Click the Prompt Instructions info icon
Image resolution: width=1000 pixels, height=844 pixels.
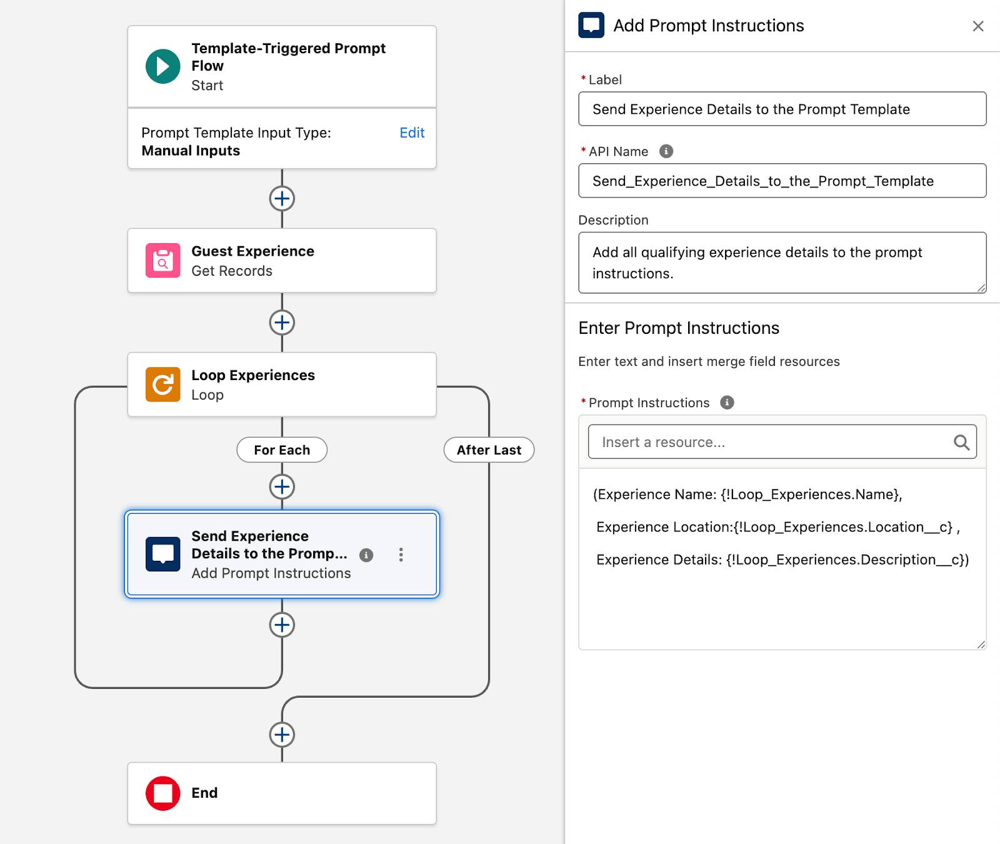click(727, 403)
